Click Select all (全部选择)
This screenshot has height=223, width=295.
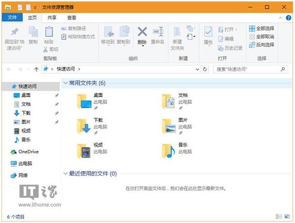pyautogui.click(x=261, y=29)
